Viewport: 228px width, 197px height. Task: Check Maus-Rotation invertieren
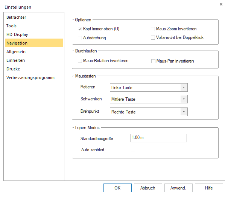[80, 61]
